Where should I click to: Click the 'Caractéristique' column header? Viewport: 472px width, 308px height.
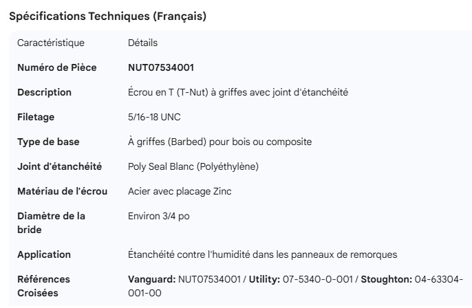tap(51, 43)
